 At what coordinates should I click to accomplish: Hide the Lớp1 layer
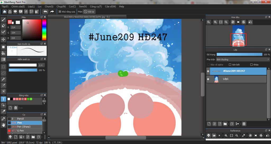[x=208, y=79]
